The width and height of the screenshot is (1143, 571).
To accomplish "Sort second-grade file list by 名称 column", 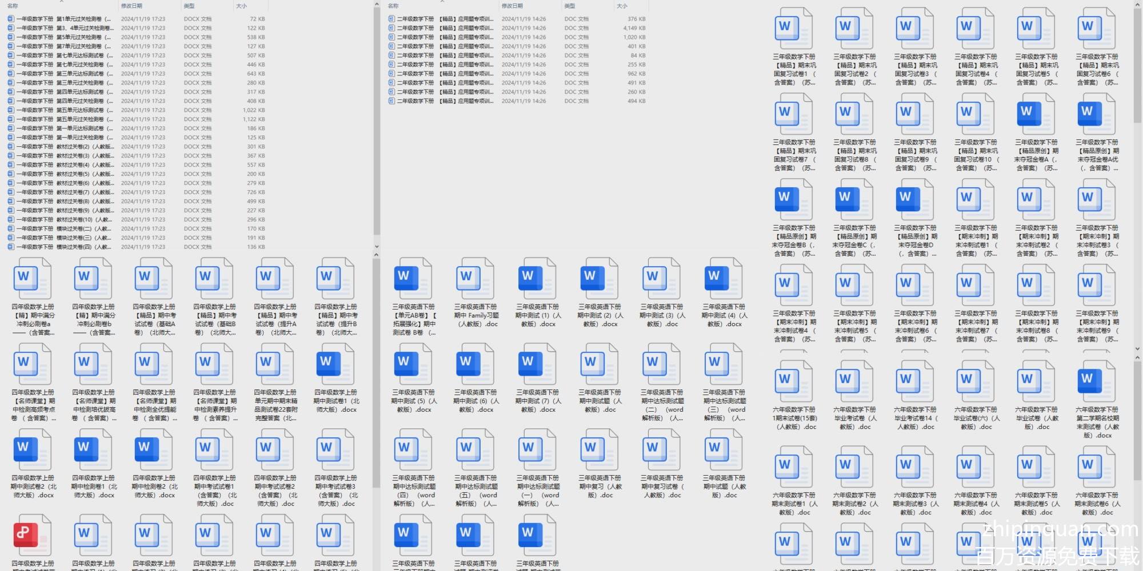I will 394,6.
